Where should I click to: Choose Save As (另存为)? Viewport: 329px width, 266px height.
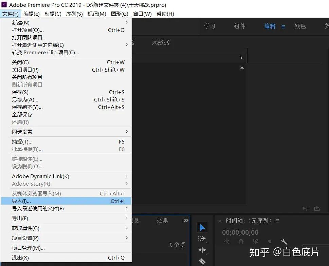point(66,99)
